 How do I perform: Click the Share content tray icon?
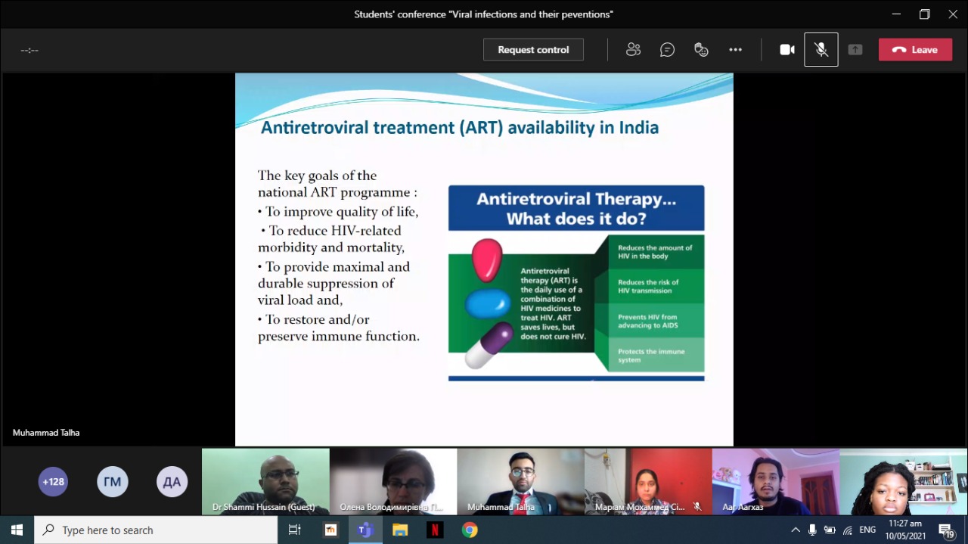(855, 50)
